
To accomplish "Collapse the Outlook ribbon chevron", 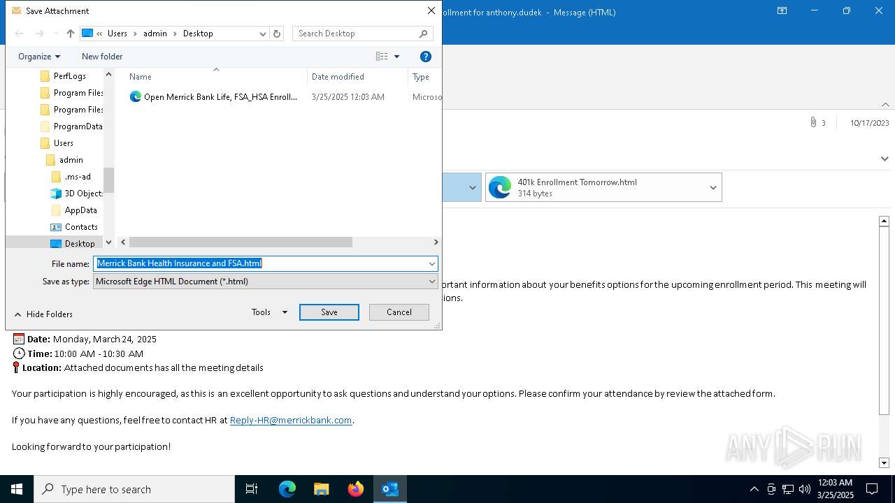I will pyautogui.click(x=885, y=105).
